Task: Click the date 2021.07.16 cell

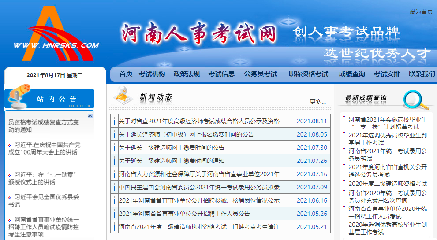Action: (312, 174)
